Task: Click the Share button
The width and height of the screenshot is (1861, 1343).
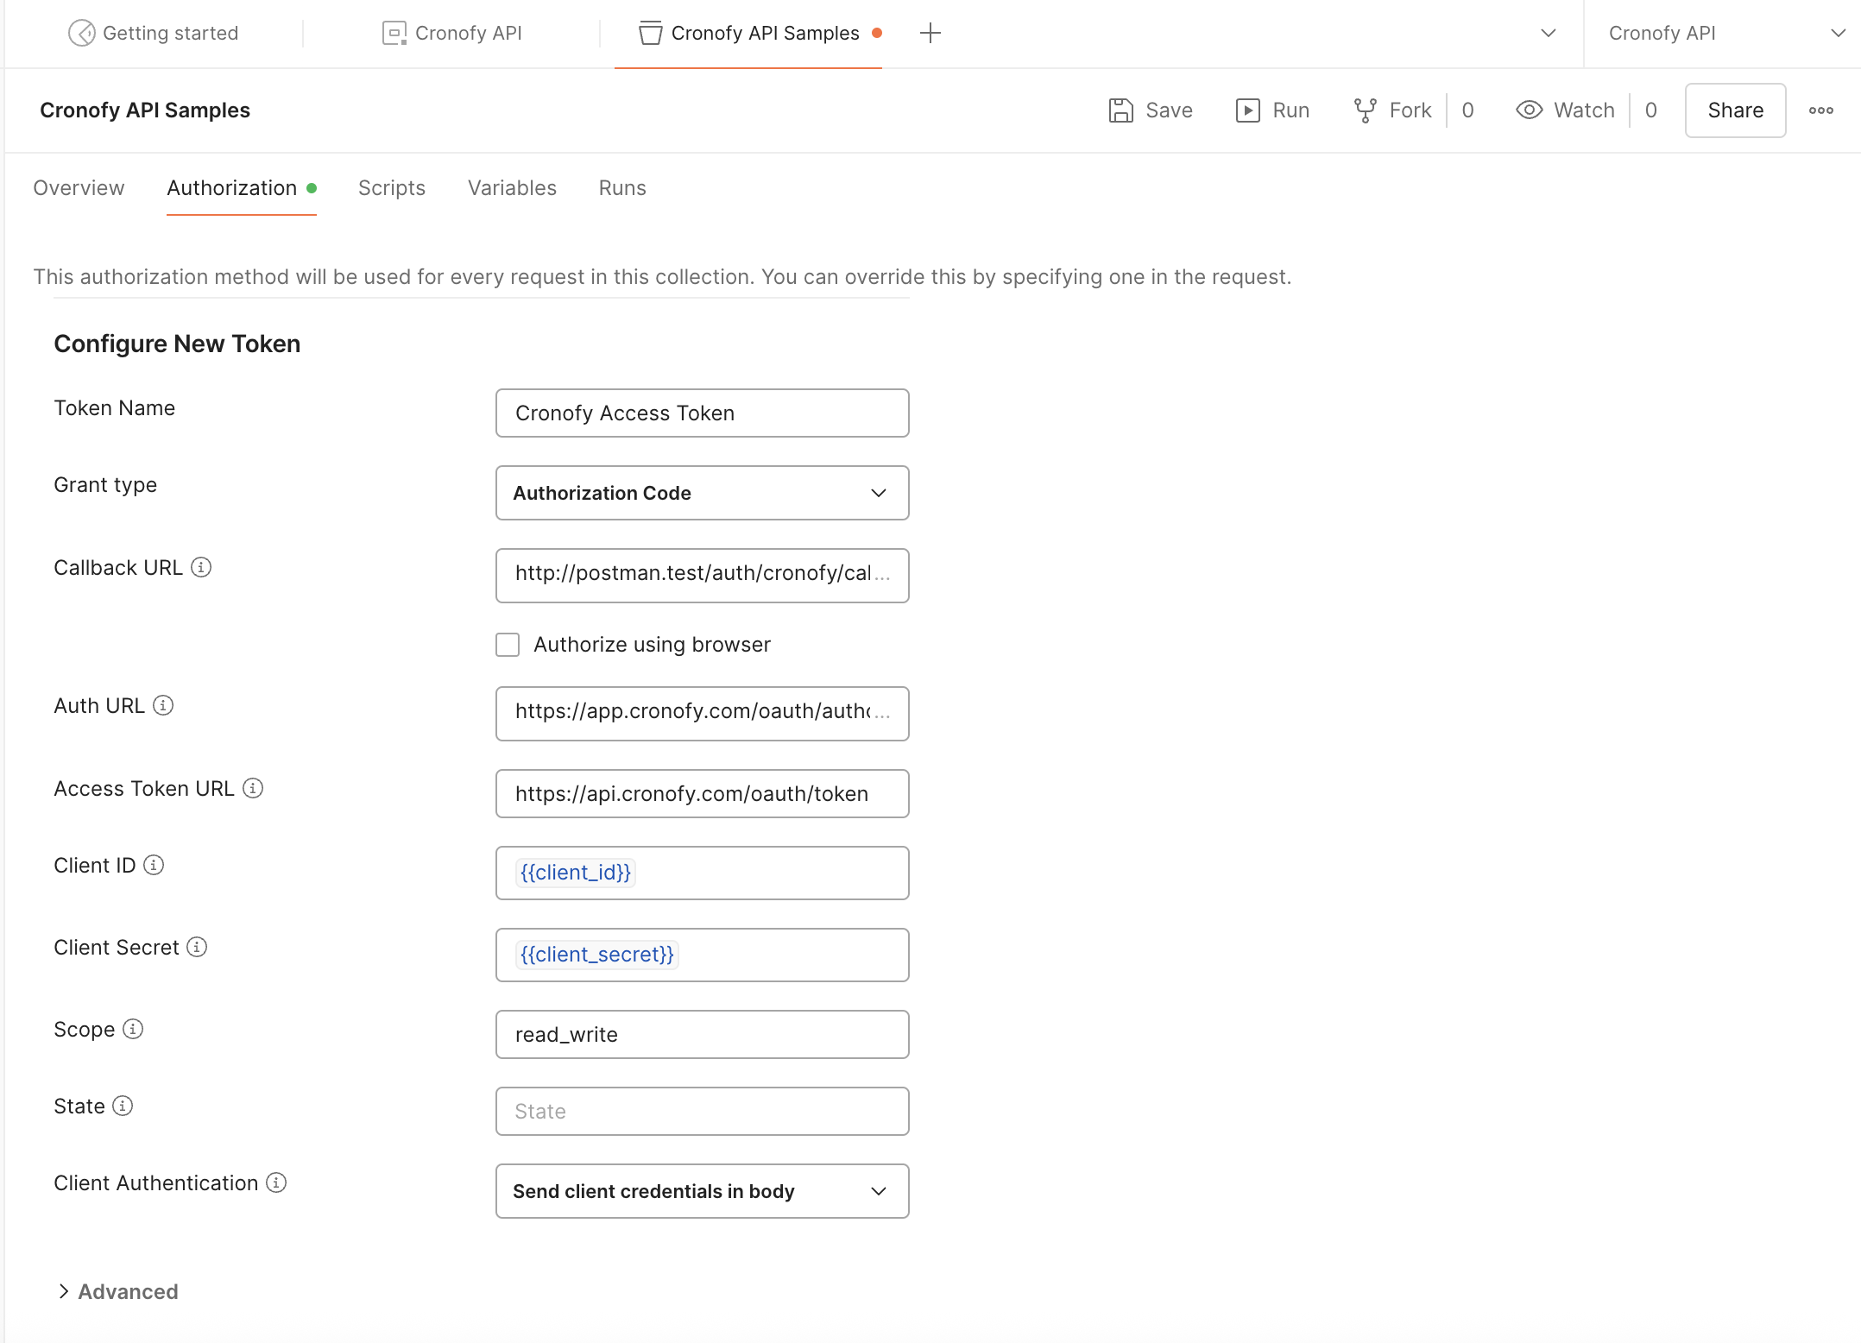Action: [1735, 110]
